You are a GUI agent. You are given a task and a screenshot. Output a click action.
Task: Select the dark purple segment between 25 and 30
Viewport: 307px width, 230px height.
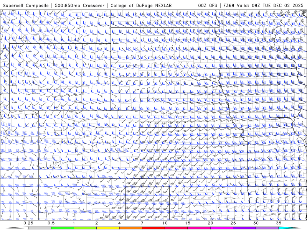(x=244, y=228)
